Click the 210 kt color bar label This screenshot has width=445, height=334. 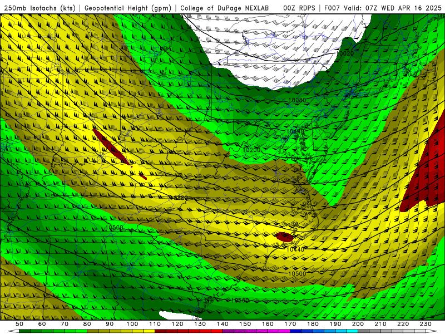(x=380, y=324)
